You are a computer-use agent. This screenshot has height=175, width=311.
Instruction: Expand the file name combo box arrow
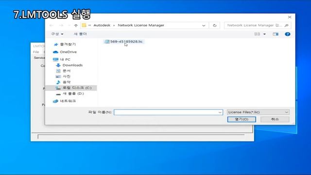220,112
